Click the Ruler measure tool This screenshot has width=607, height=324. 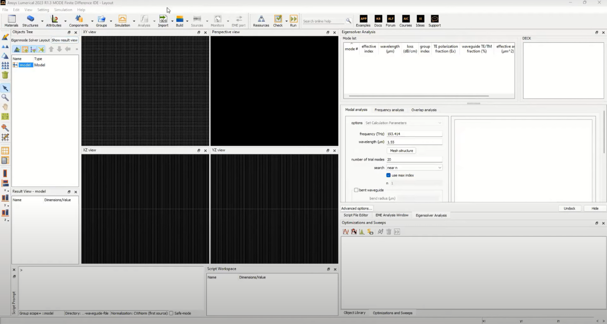click(5, 117)
